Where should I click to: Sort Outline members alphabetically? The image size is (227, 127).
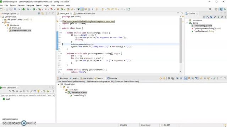(208, 17)
